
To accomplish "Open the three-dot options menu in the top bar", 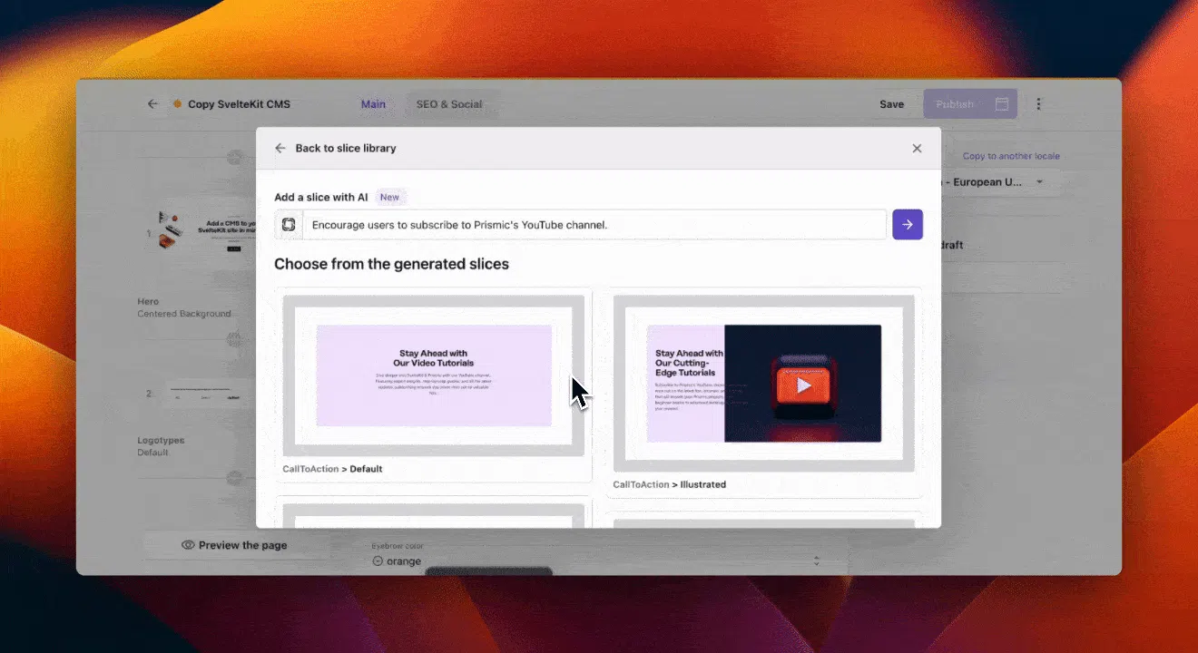I will [x=1038, y=103].
